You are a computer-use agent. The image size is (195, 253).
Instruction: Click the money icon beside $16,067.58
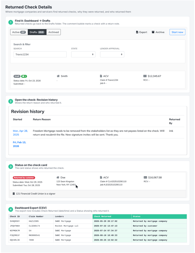coord(145,177)
